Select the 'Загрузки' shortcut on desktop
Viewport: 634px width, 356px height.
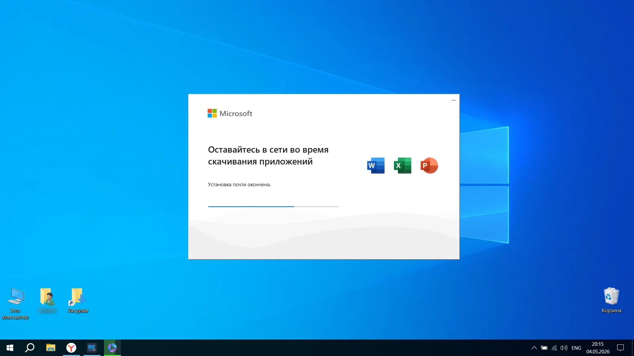pyautogui.click(x=78, y=300)
